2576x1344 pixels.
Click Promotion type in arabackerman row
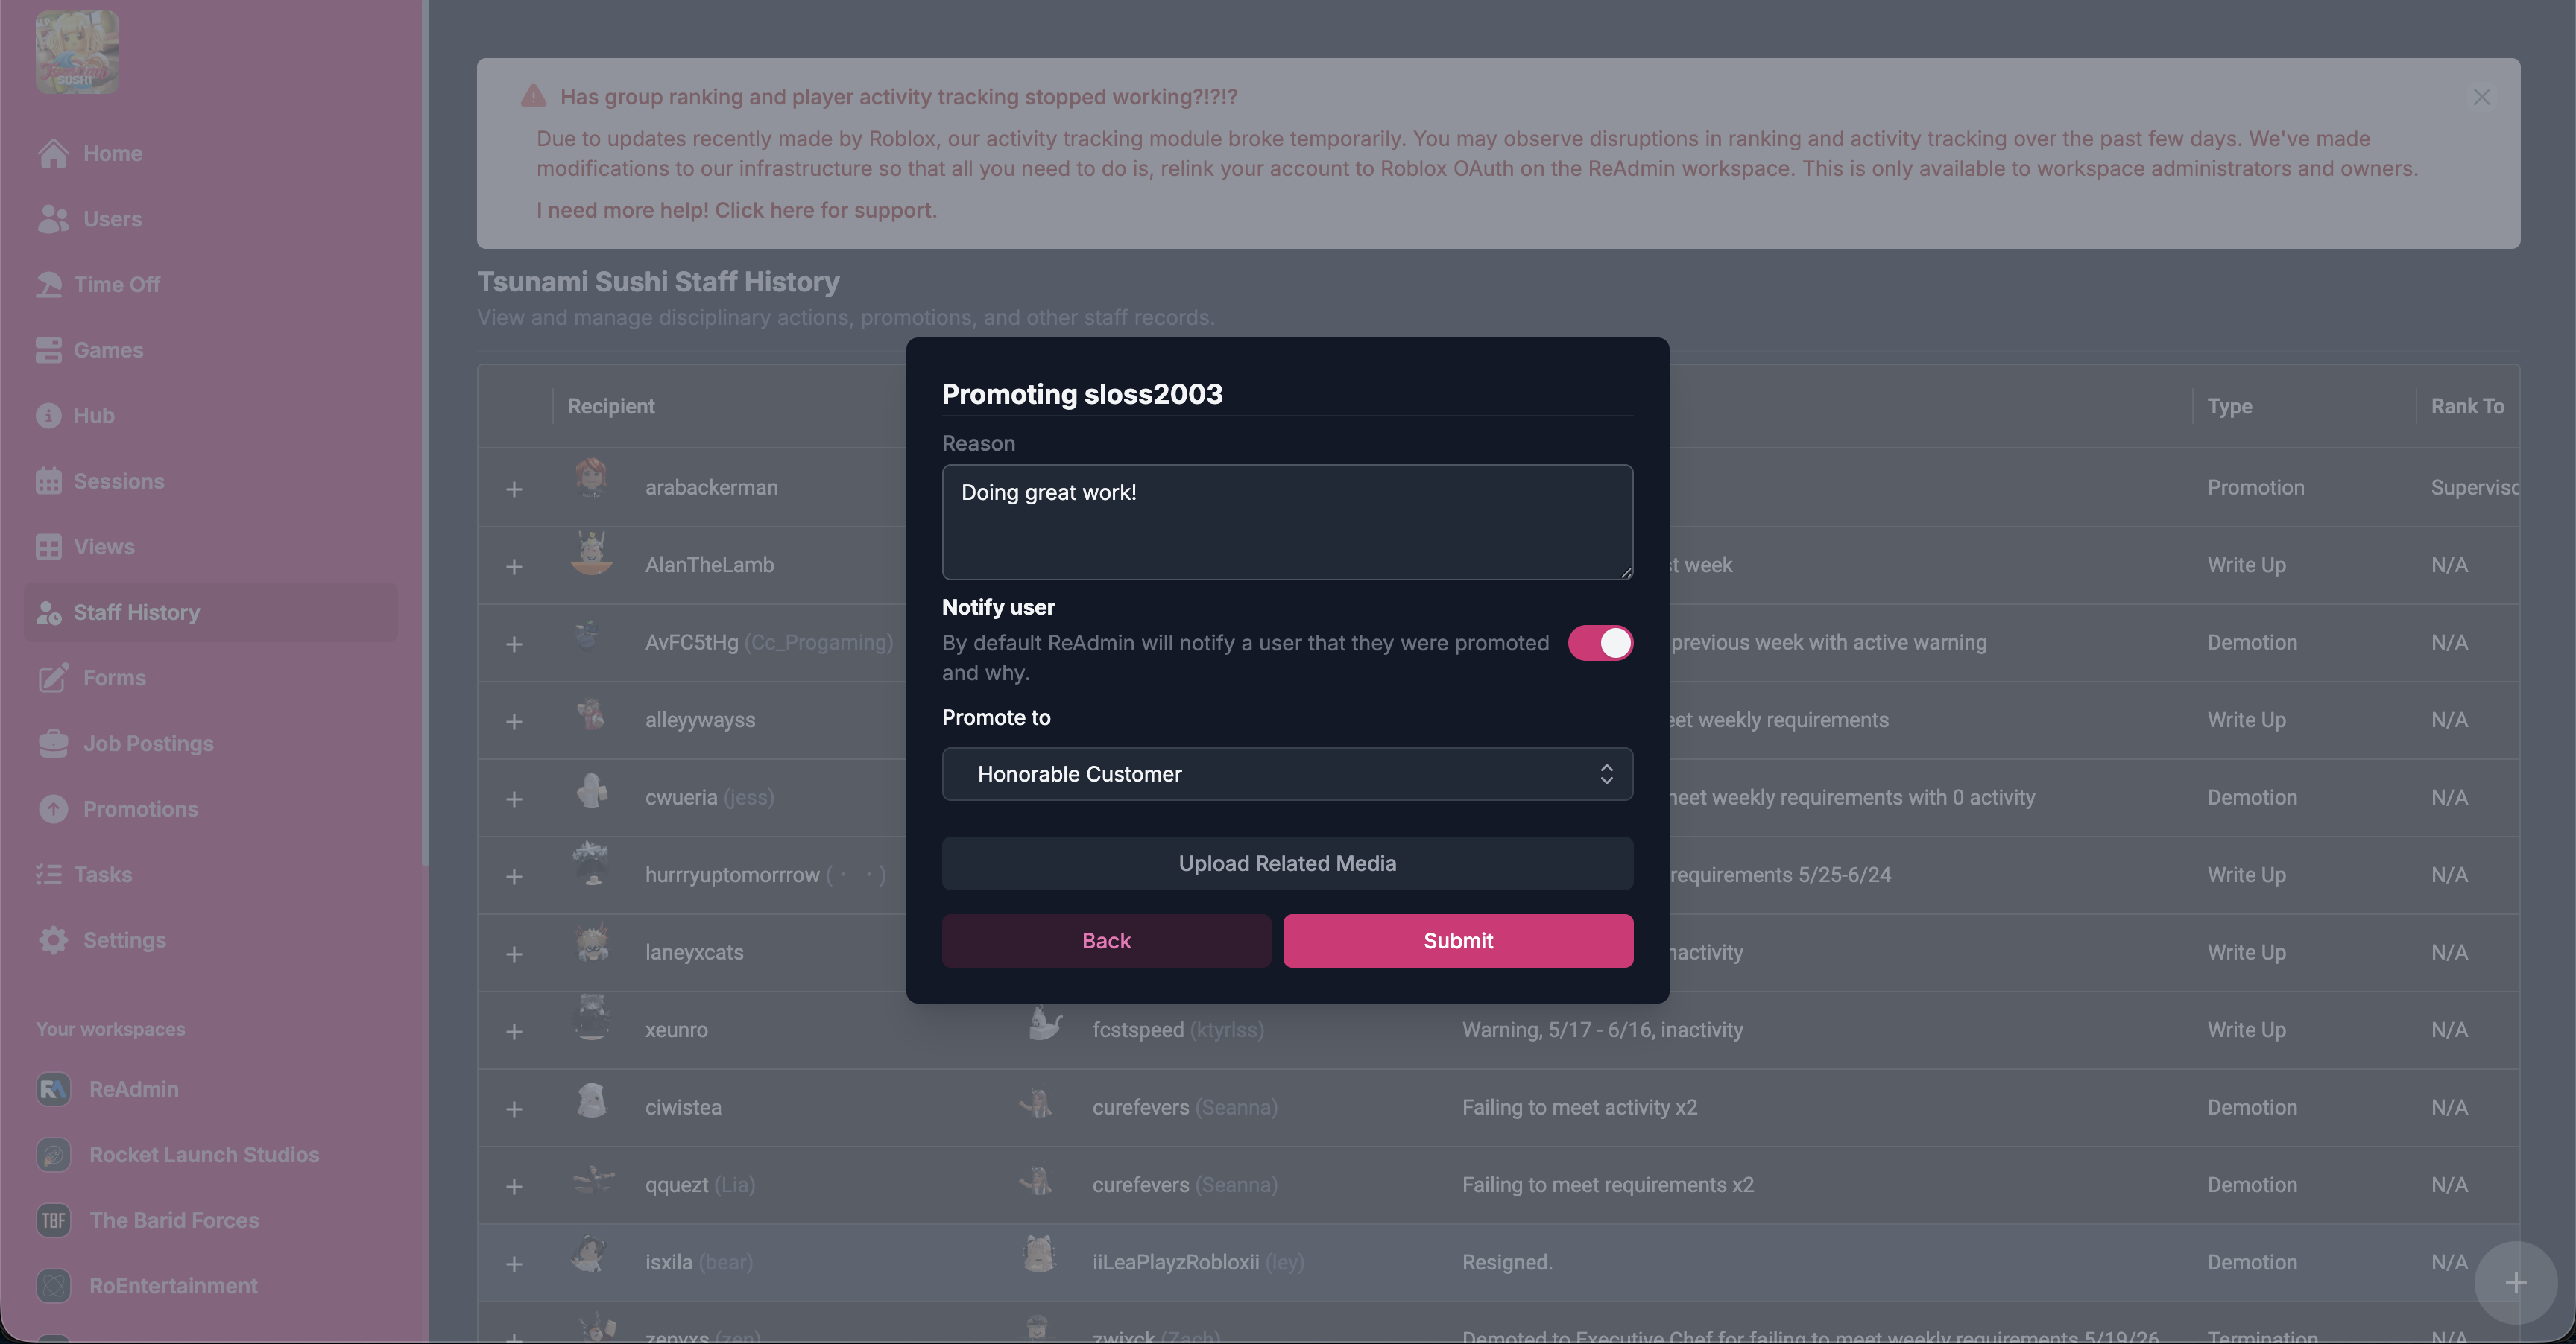coord(2255,488)
